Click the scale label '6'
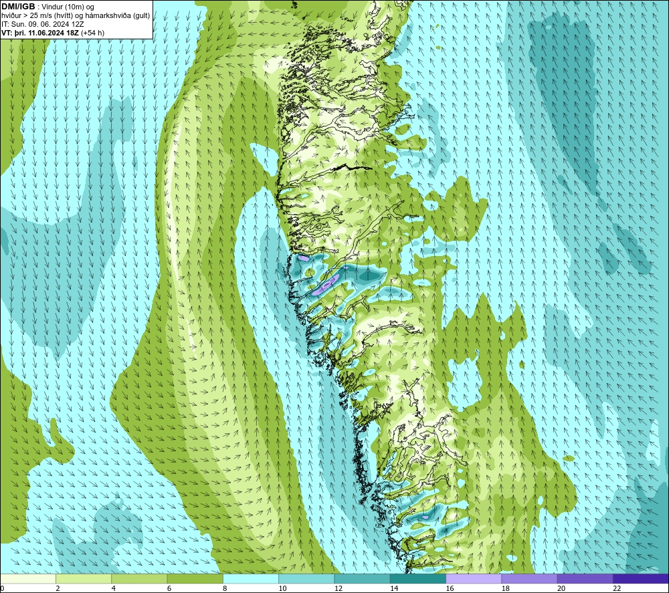 coord(169,588)
